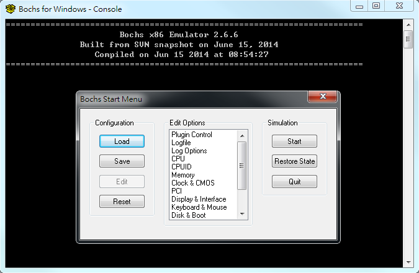Quit Bochs from the Simulation group

pyautogui.click(x=294, y=182)
